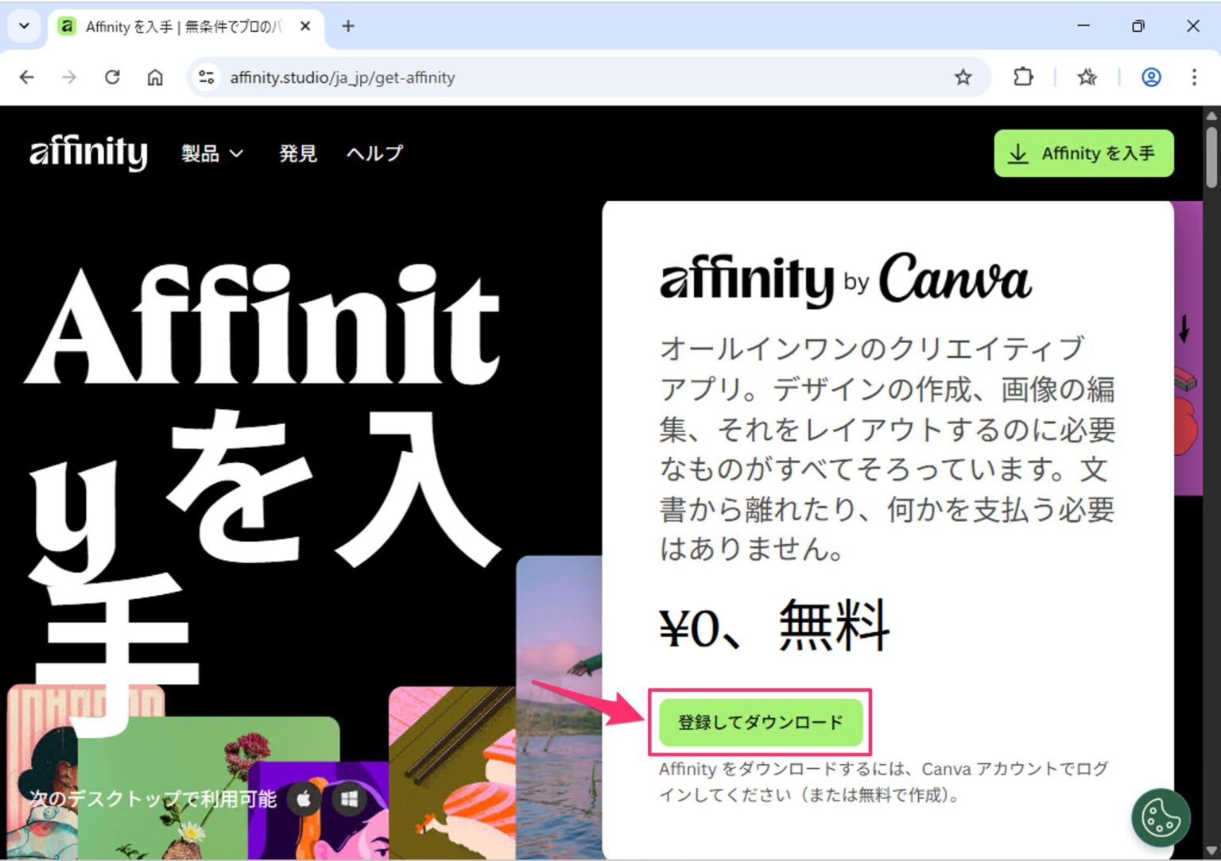Click the browser home icon
Image resolution: width=1221 pixels, height=861 pixels.
155,77
